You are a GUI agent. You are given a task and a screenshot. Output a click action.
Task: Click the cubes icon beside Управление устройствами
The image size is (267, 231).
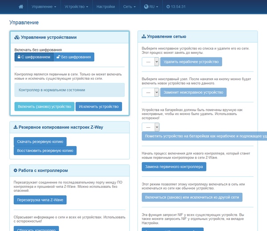17,37
